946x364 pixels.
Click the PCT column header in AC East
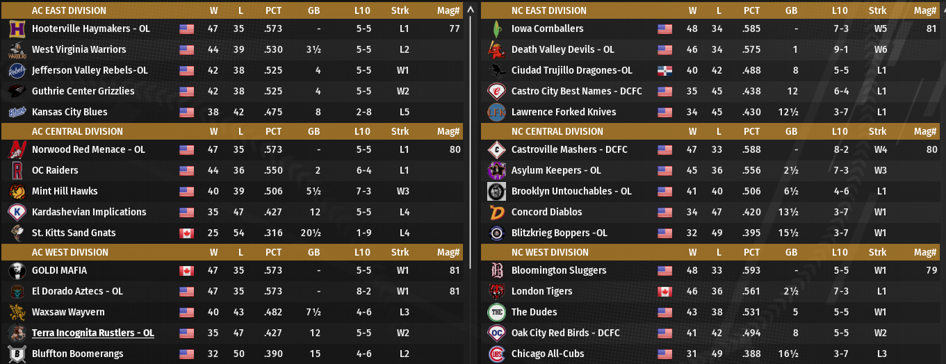click(x=273, y=11)
